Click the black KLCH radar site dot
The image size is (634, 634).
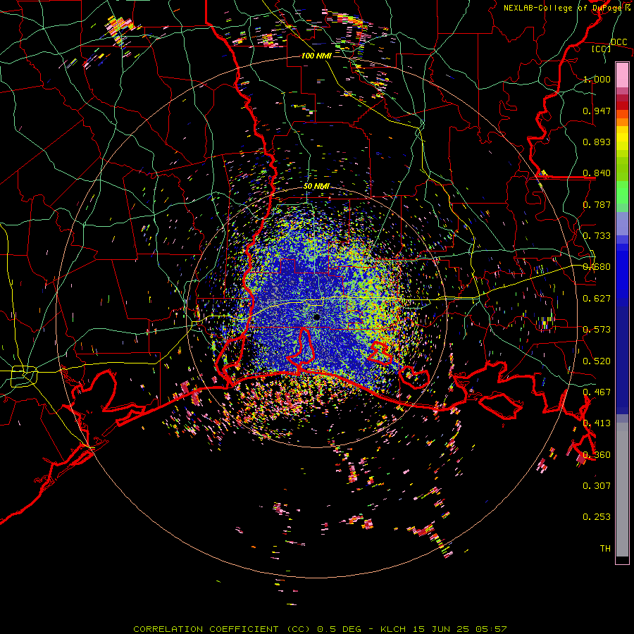(317, 318)
